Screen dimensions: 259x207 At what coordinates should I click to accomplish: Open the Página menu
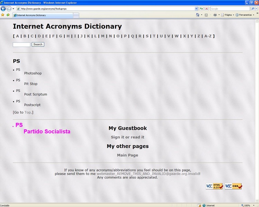click(228, 15)
